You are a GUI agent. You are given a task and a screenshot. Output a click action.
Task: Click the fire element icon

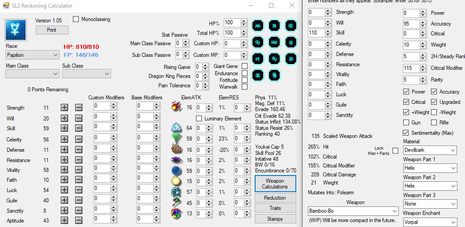tap(176, 107)
